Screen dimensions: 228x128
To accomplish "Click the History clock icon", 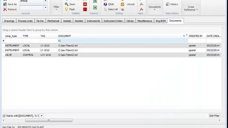I will 167,4.
